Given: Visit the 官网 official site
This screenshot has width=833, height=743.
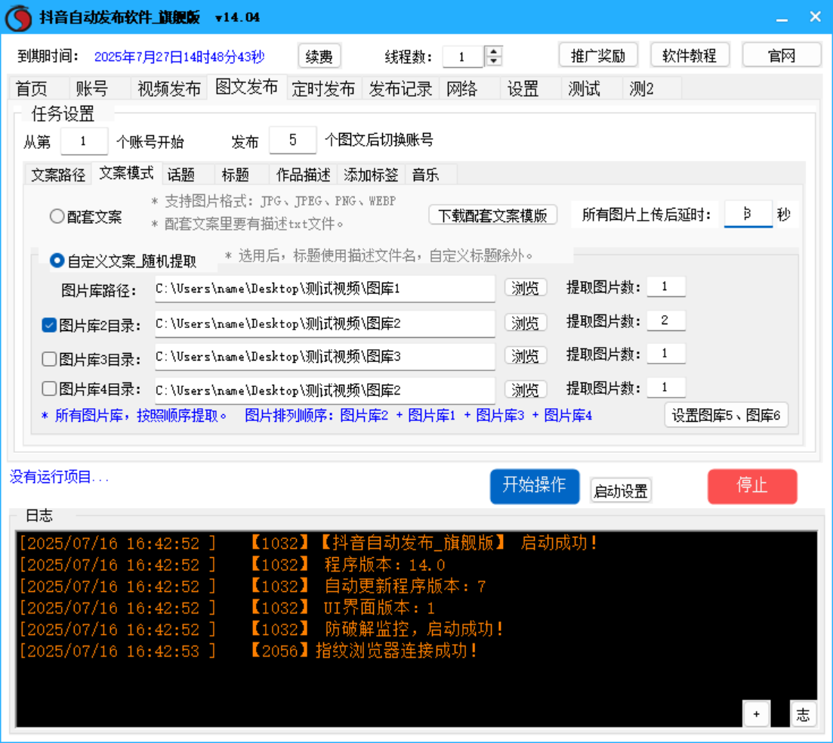Looking at the screenshot, I should 781,55.
